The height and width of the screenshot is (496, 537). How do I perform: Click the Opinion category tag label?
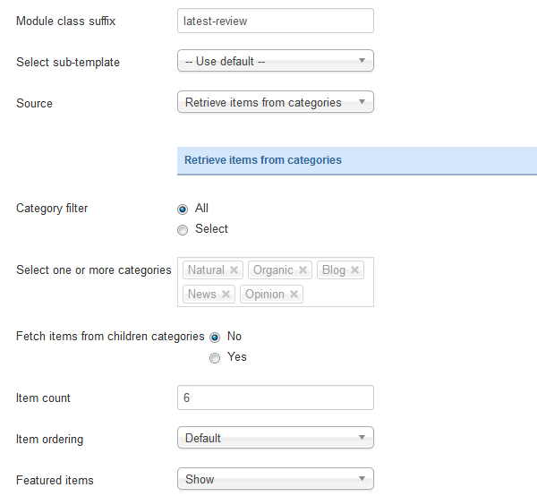(x=265, y=295)
